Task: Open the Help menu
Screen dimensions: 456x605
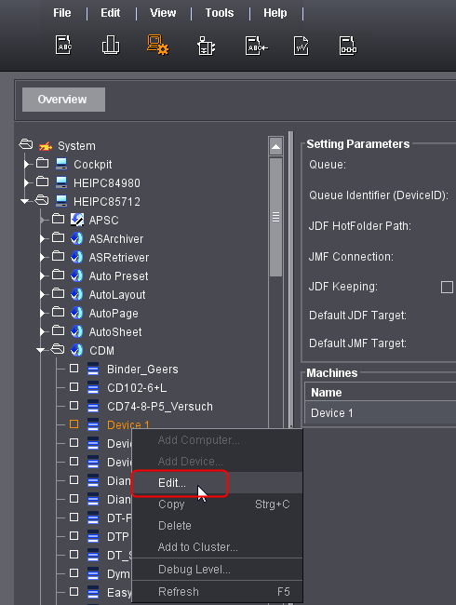Action: 275,13
